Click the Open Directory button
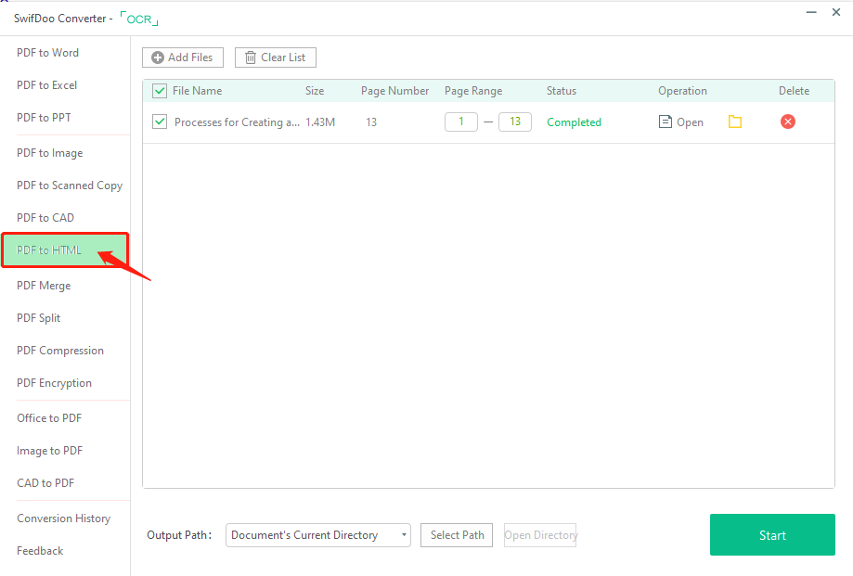The width and height of the screenshot is (853, 576). (540, 535)
